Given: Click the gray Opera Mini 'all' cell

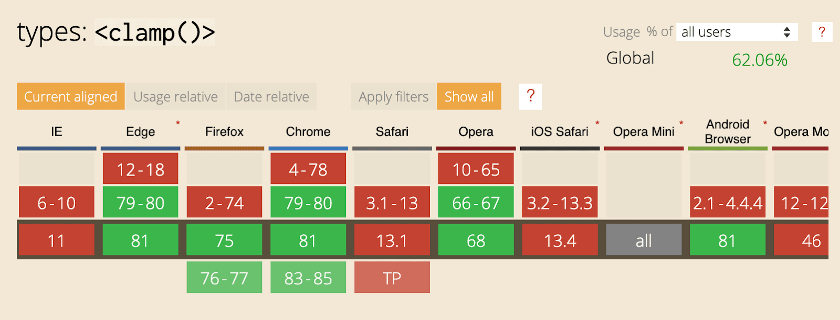Looking at the screenshot, I should 644,240.
